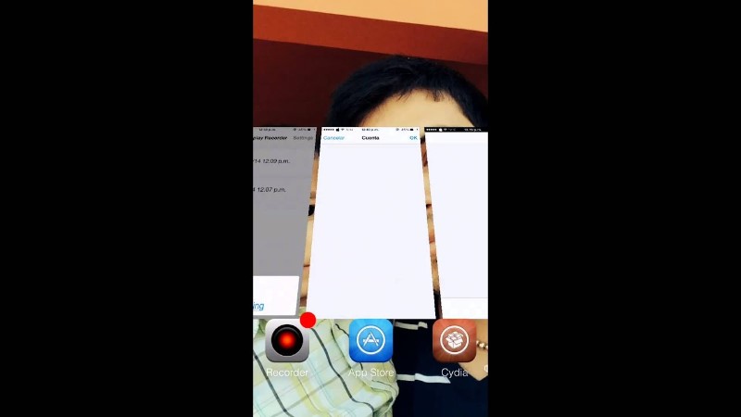This screenshot has width=741, height=417.
Task: Tap the Recorder app icon
Action: (x=286, y=342)
